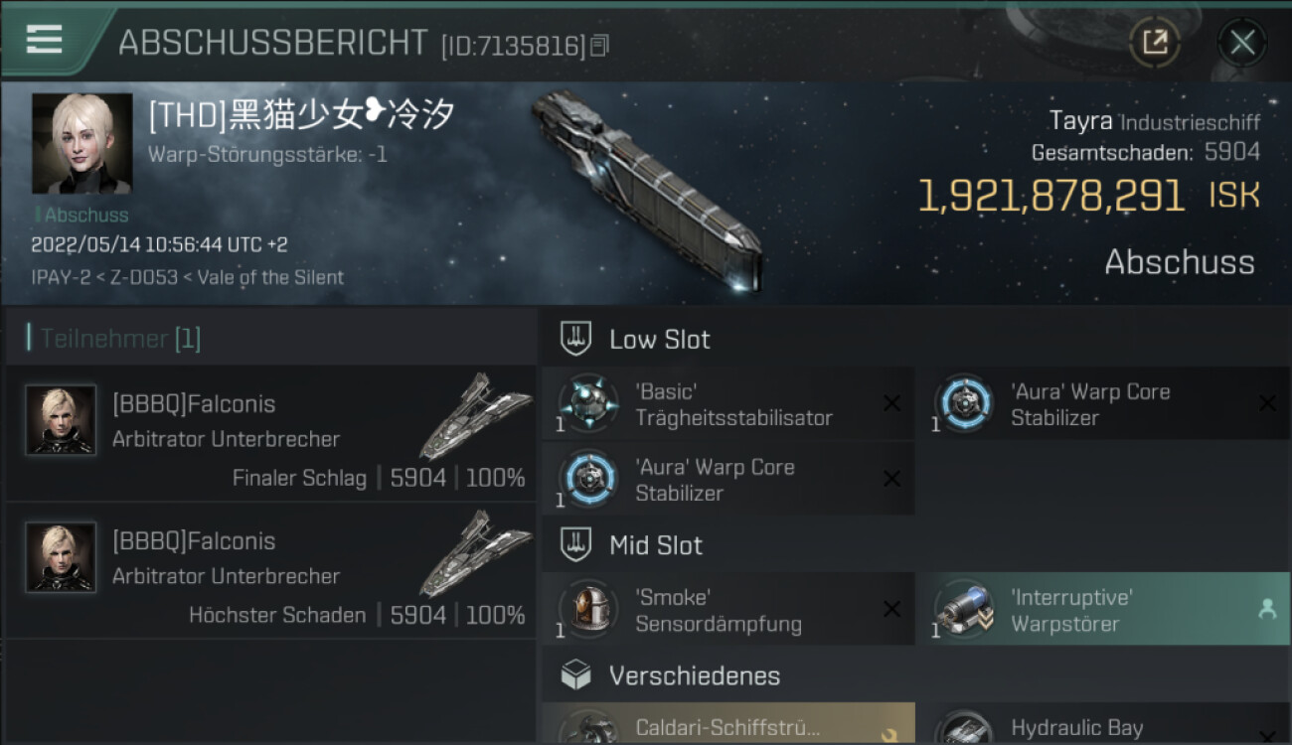Select 'Smoke' Sensordämpfung module icon
Viewport: 1292px width, 745px height.
click(588, 610)
